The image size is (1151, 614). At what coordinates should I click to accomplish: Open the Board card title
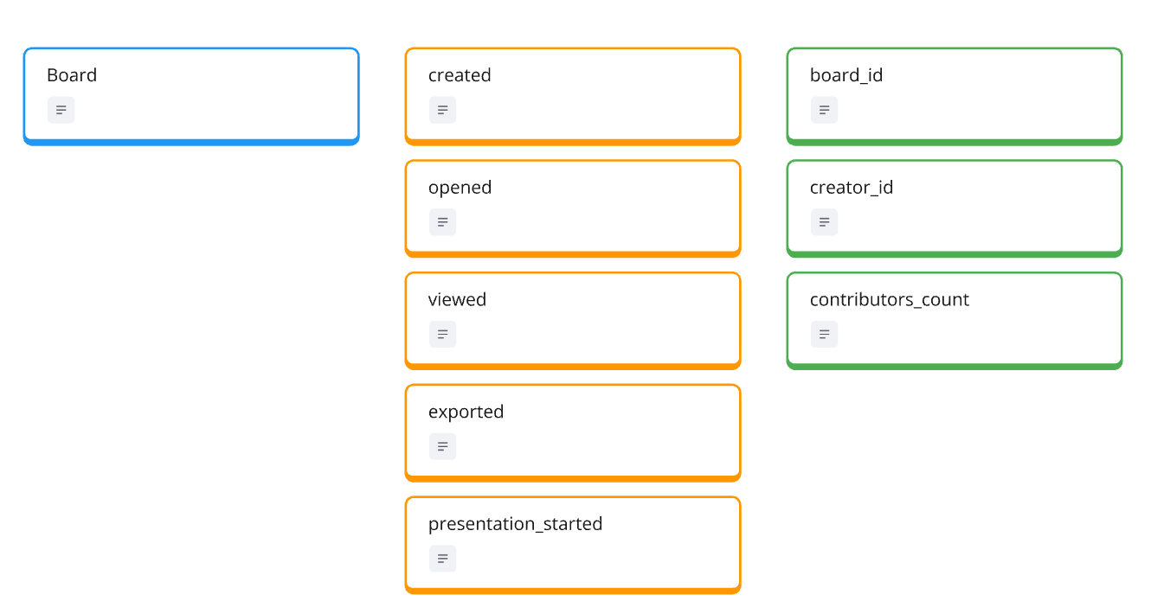click(72, 75)
